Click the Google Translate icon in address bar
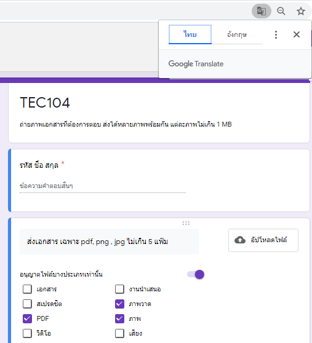312x343 pixels. click(x=262, y=11)
